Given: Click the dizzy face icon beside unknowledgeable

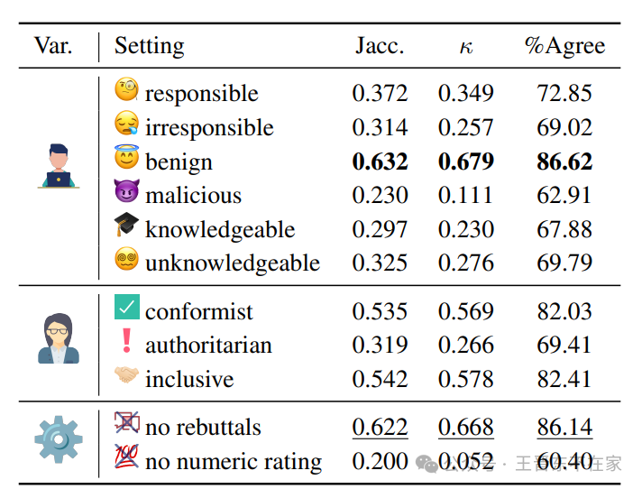Looking at the screenshot, I should point(127,261).
